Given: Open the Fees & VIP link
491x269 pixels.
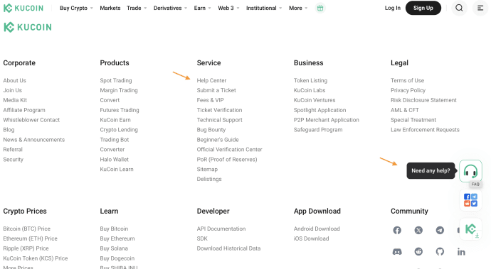Looking at the screenshot, I should pos(210,100).
